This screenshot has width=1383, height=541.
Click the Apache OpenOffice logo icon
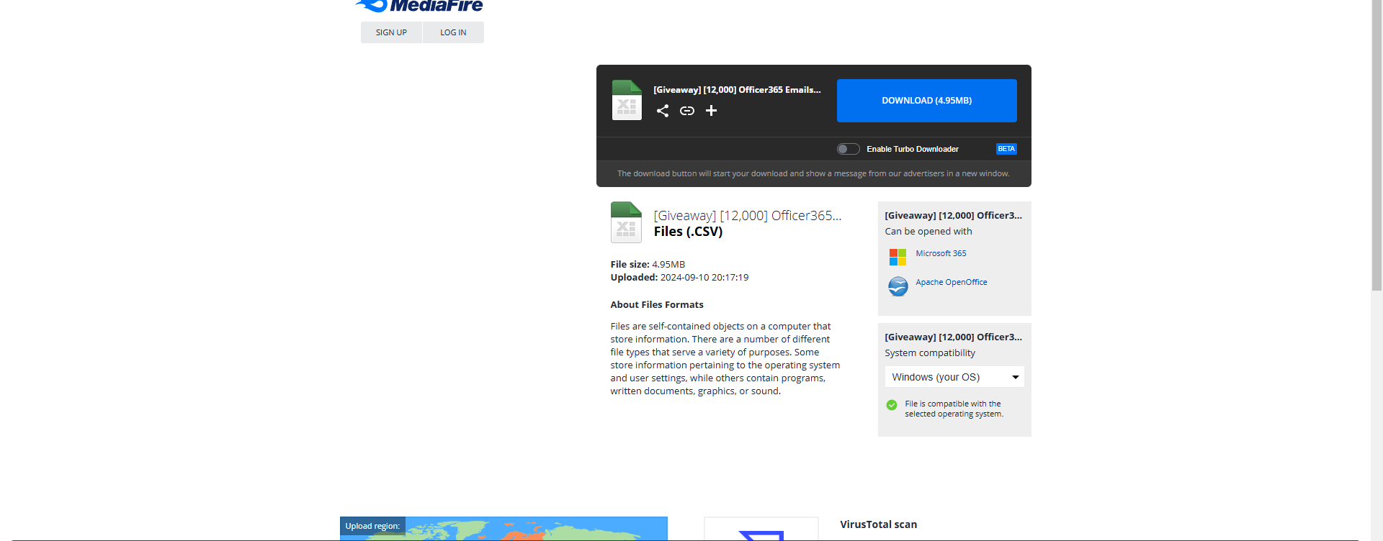click(898, 286)
